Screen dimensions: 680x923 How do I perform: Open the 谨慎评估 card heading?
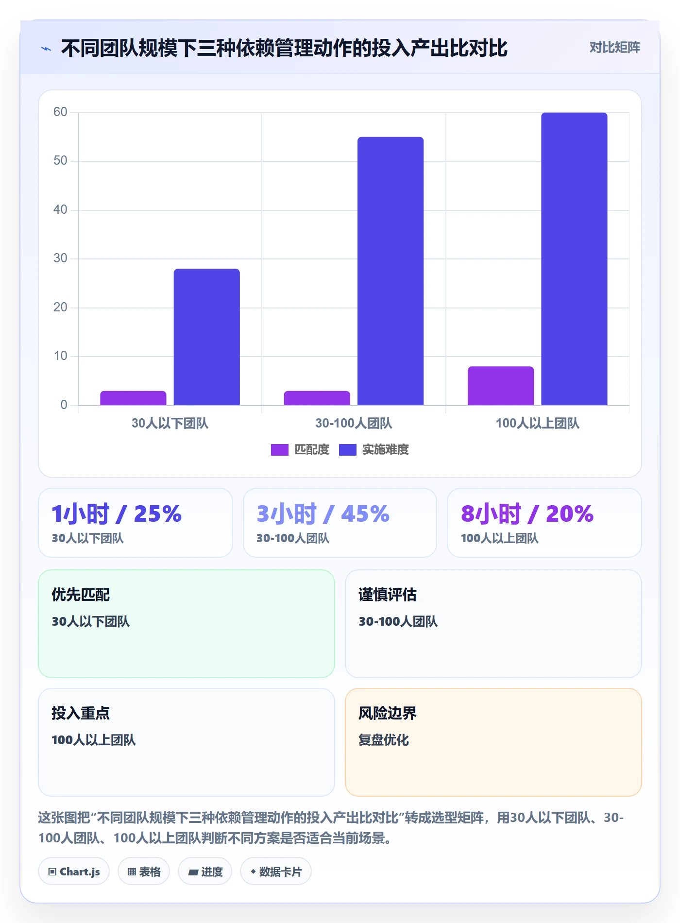click(x=388, y=595)
